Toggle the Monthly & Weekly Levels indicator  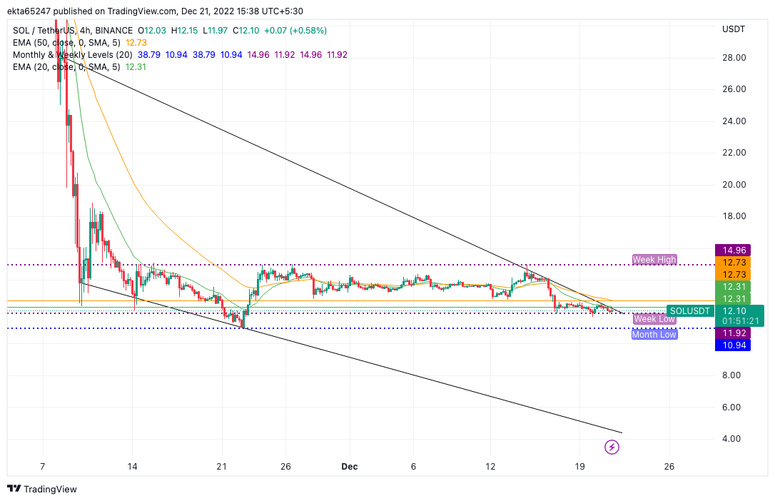tap(71, 54)
